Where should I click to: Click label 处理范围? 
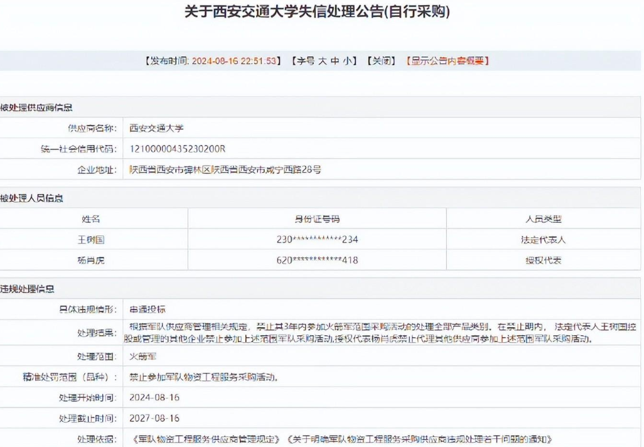tap(97, 356)
